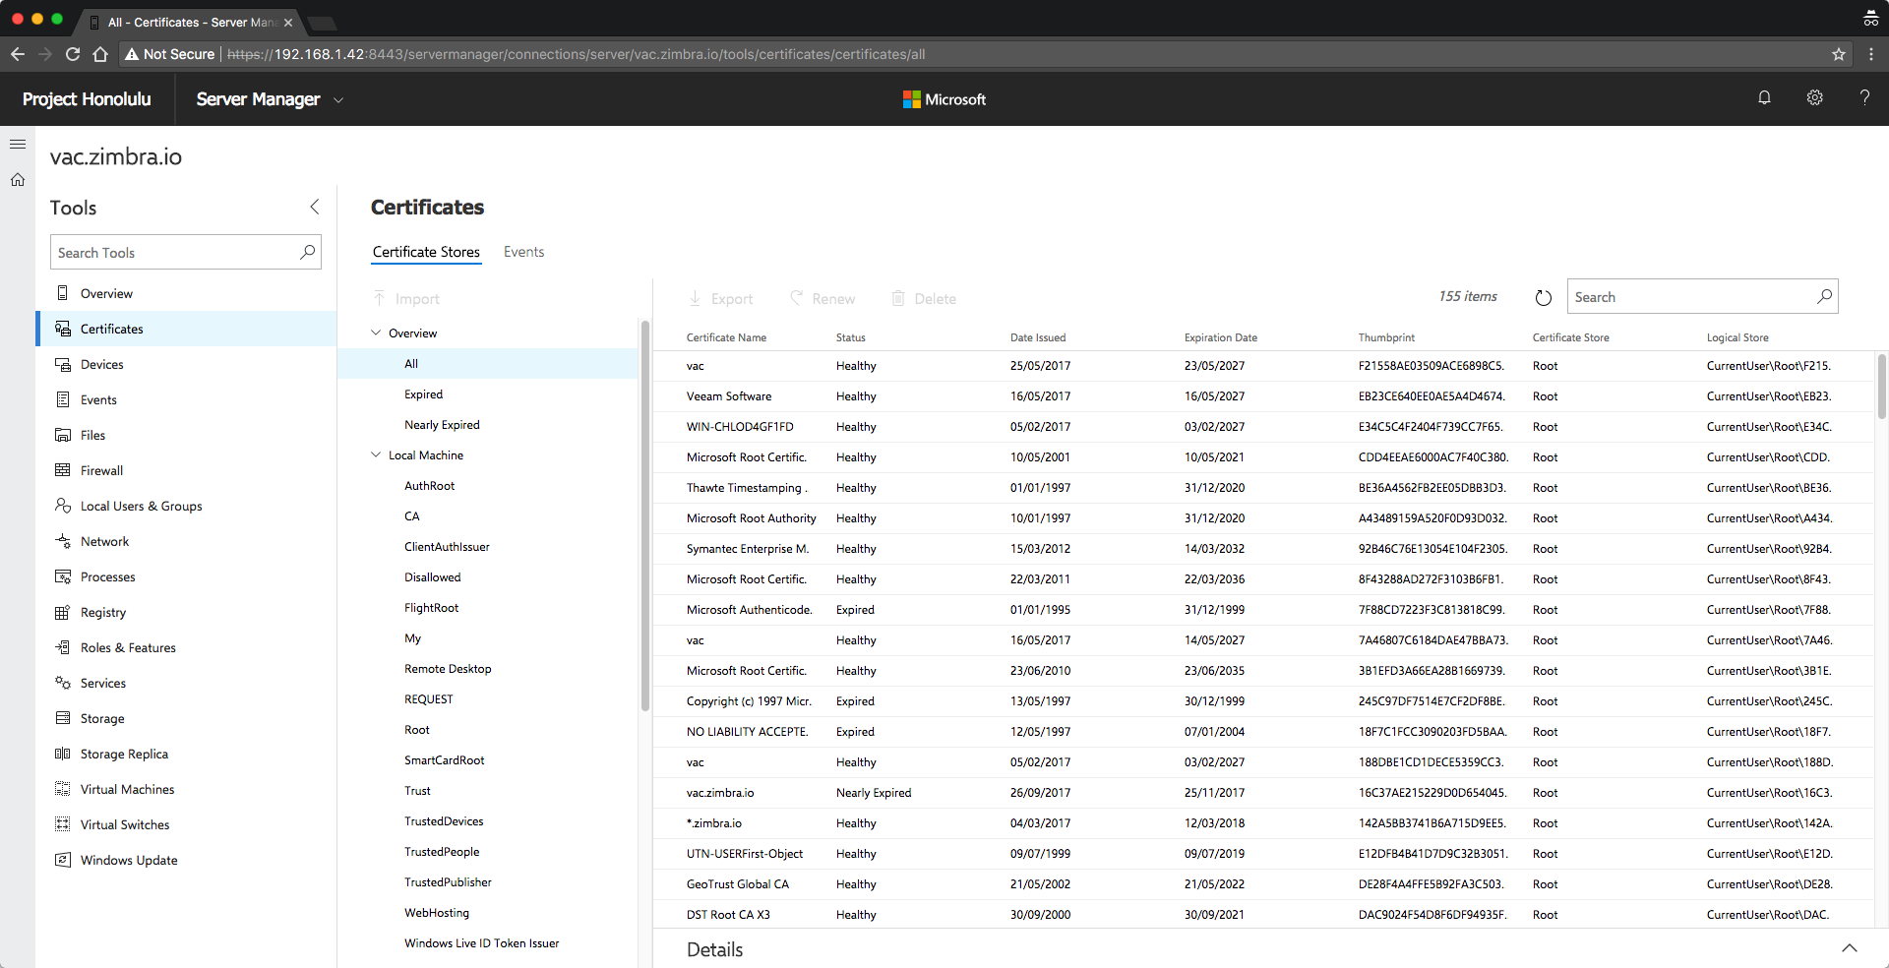Screen dimensions: 1889x968
Task: Switch to the Events tab
Action: pyautogui.click(x=523, y=252)
